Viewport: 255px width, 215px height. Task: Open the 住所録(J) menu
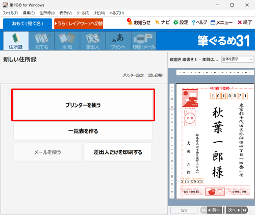[47, 13]
